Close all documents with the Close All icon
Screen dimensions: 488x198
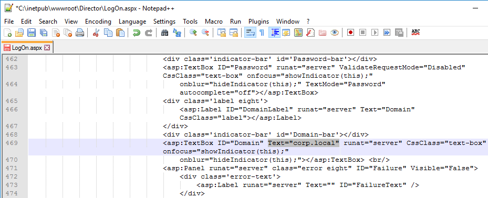click(x=68, y=33)
